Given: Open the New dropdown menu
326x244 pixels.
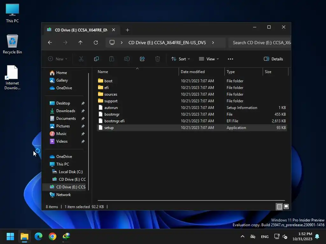Looking at the screenshot, I should [x=58, y=59].
